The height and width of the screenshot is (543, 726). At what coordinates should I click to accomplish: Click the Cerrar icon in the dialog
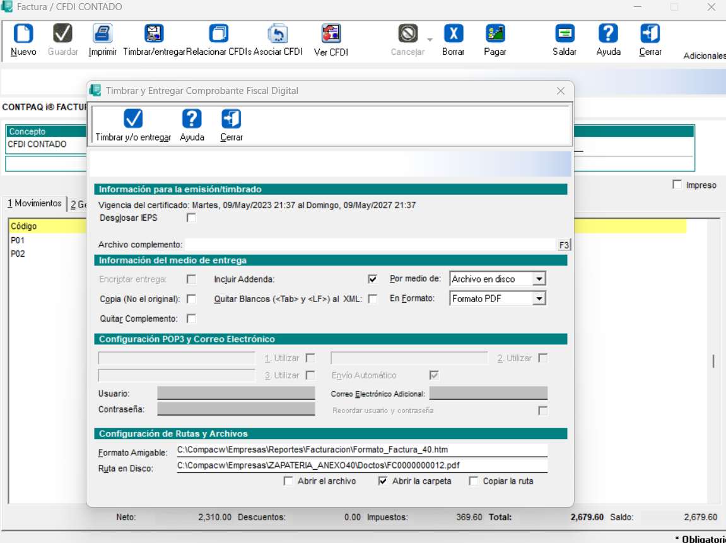[231, 119]
